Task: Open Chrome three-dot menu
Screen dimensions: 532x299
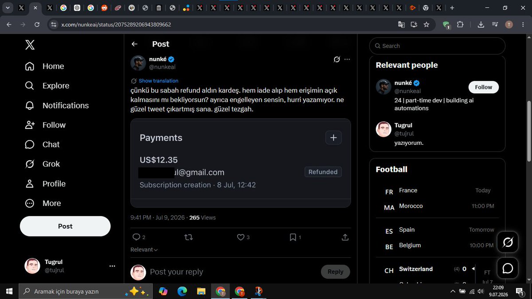Action: (x=523, y=25)
